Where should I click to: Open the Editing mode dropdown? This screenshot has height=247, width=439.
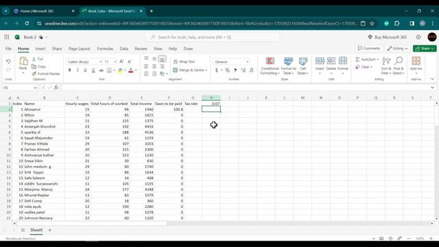coord(397,49)
